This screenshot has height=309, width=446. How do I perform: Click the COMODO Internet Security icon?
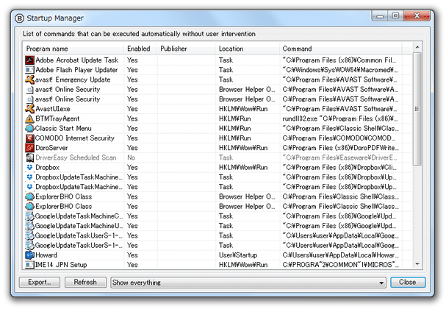[29, 138]
